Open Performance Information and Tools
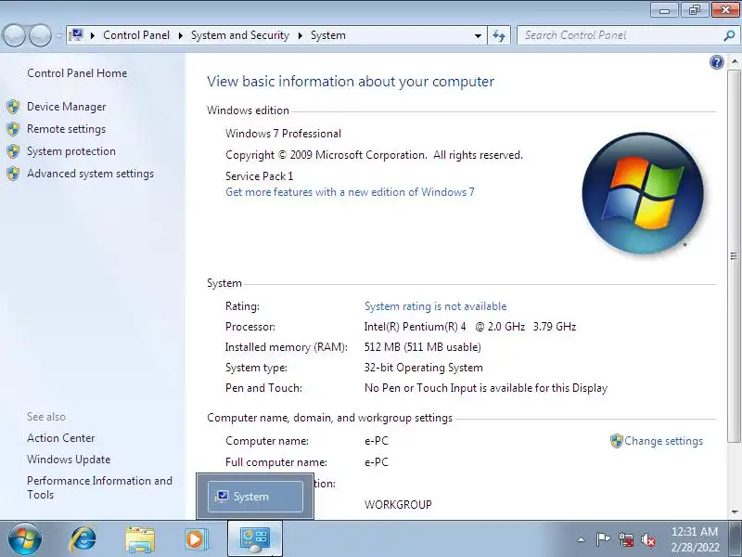 pos(99,487)
